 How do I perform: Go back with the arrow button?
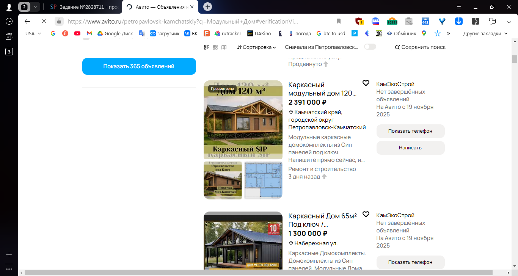coord(27,21)
